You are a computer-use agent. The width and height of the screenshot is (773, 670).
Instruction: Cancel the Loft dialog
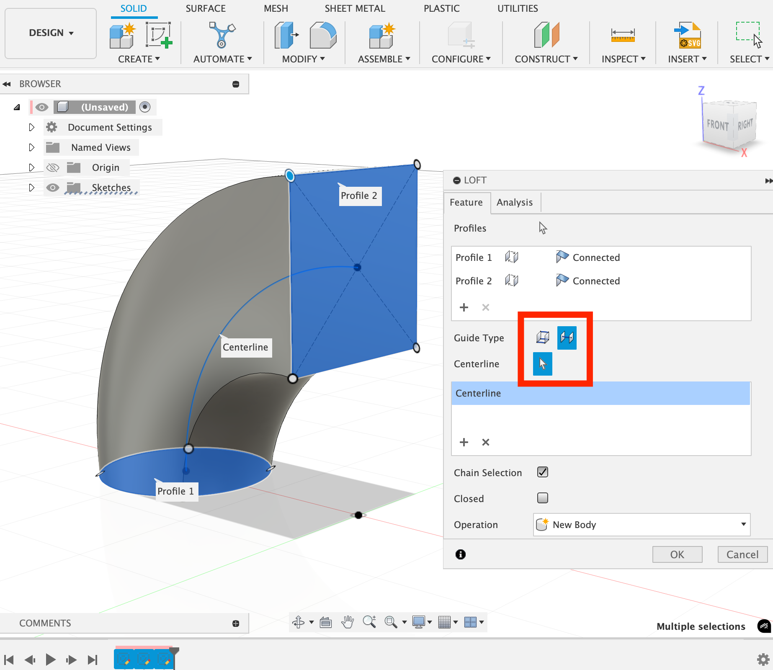(742, 554)
